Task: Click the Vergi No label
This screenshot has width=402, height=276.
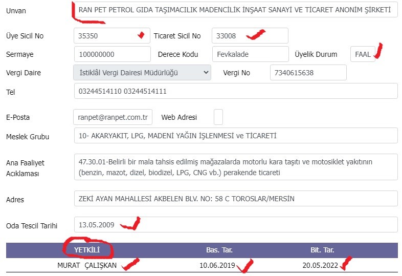Action: coord(236,73)
